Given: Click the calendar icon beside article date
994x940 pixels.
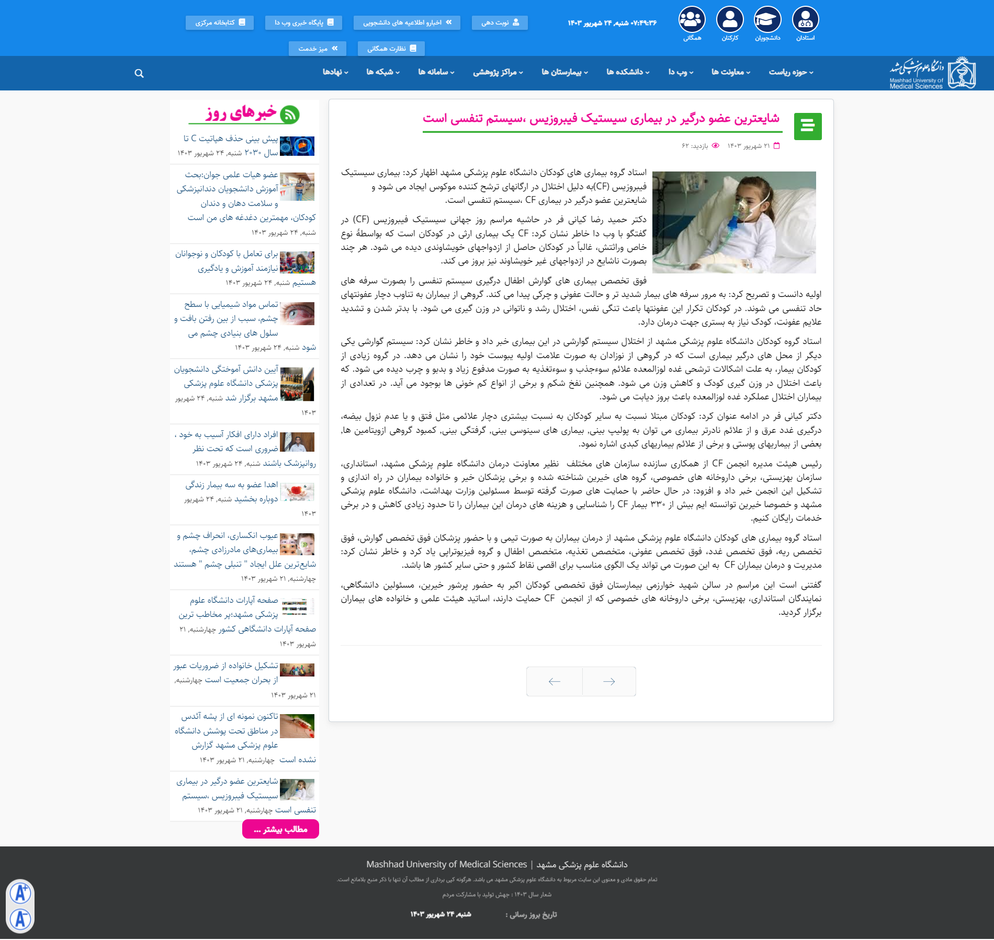Looking at the screenshot, I should tap(776, 146).
